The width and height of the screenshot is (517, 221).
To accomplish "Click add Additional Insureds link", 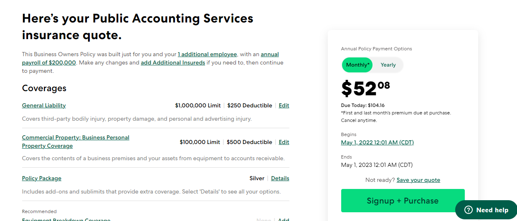I will pos(173,62).
